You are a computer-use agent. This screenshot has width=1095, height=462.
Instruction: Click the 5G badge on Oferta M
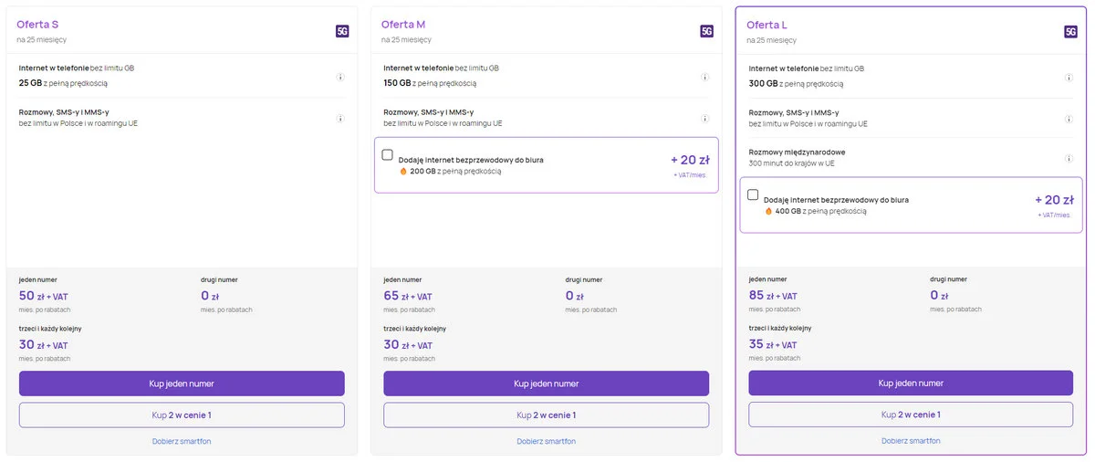[x=707, y=31]
